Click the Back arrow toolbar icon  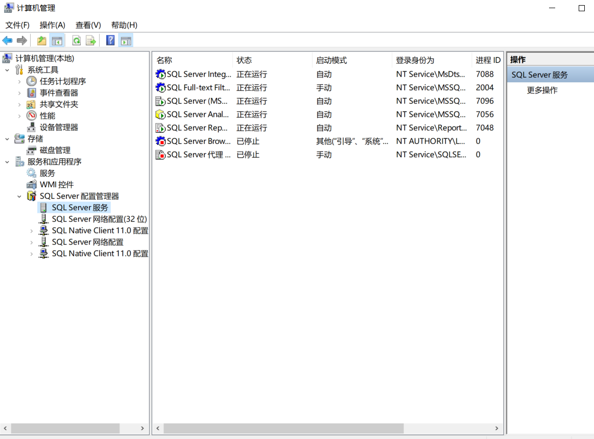pyautogui.click(x=7, y=40)
